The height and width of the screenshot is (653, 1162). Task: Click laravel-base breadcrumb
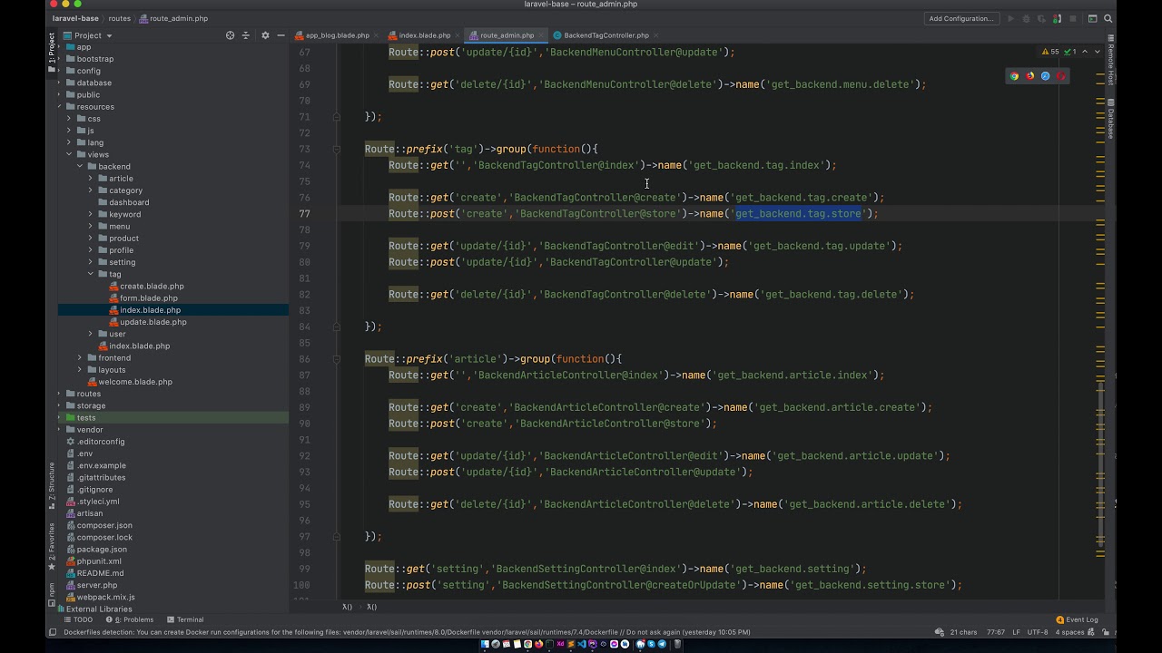coord(75,18)
